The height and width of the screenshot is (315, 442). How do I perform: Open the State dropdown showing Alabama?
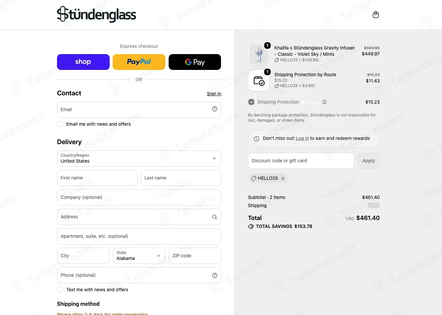(139, 256)
